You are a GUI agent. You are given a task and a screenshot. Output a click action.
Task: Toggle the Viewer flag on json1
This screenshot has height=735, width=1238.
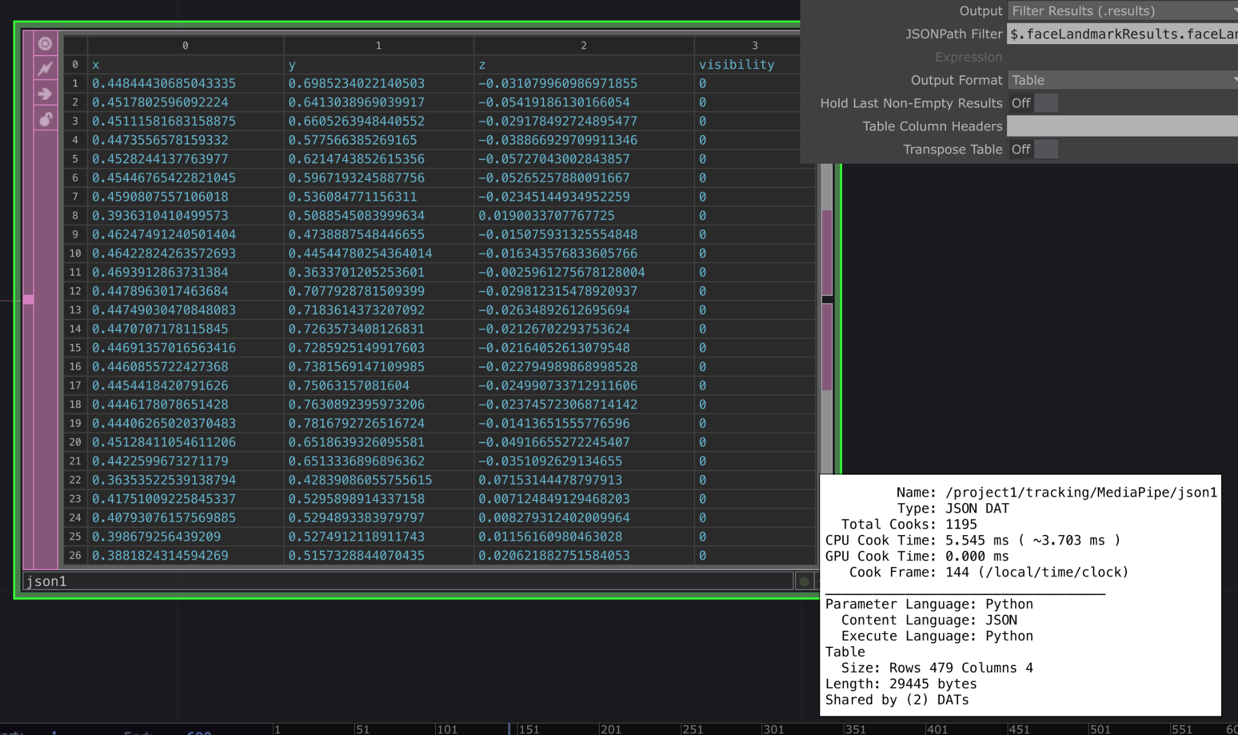[x=45, y=43]
